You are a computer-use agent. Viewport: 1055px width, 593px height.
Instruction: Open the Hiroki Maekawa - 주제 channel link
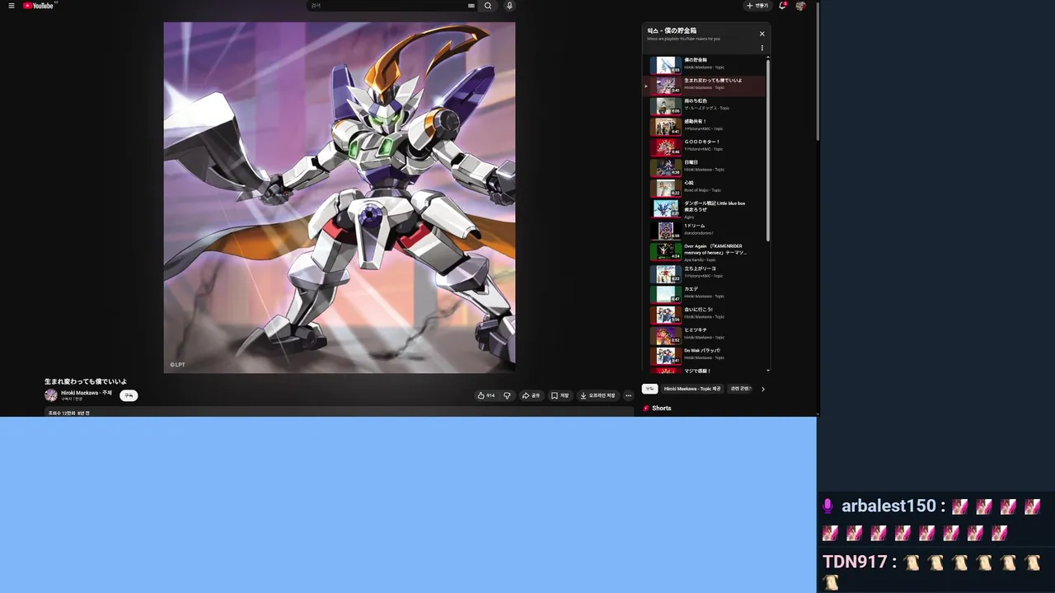(x=87, y=393)
